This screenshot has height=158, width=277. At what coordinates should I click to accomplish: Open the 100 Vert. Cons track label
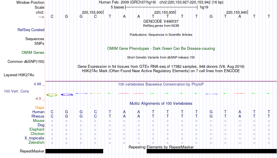pyautogui.click(x=16, y=91)
